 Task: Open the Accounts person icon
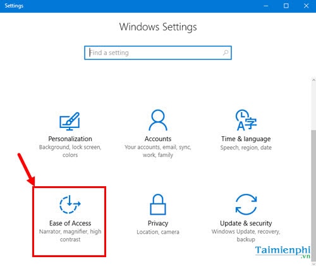(x=158, y=120)
